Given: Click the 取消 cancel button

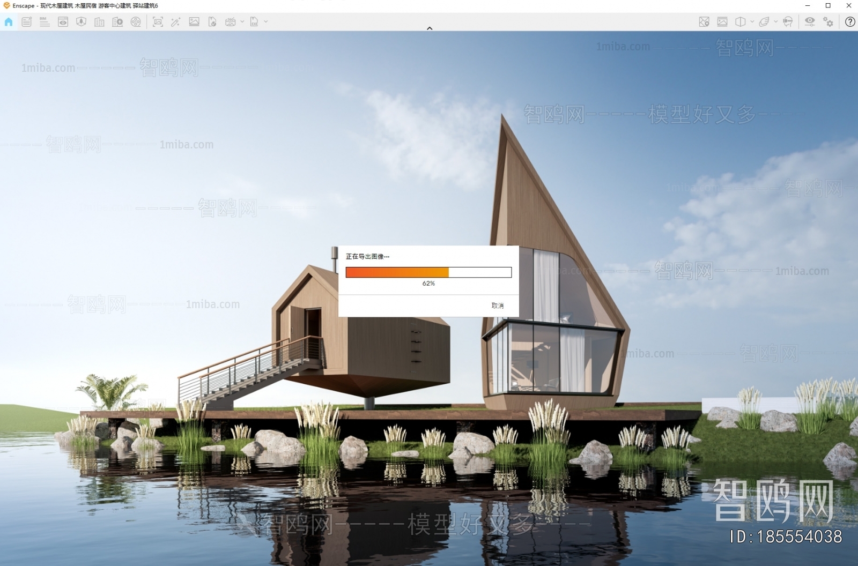Looking at the screenshot, I should [497, 306].
